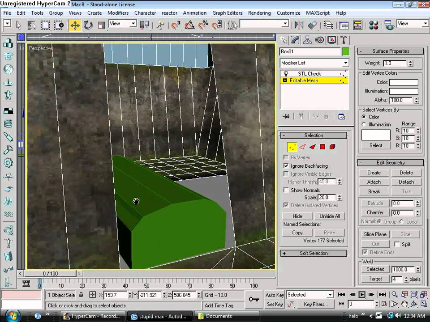Viewport: 430px width, 322px height.
Task: Toggle the selection lock padlock
Action: coord(81,295)
